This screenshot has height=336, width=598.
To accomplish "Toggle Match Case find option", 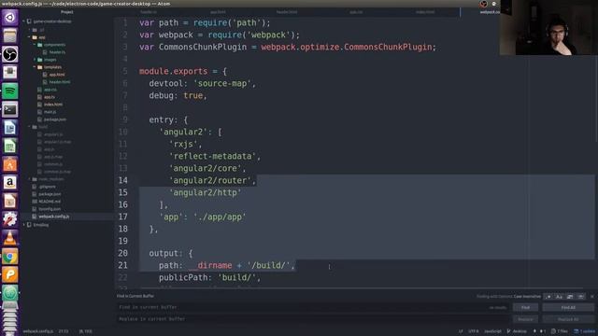I will 559,297.
